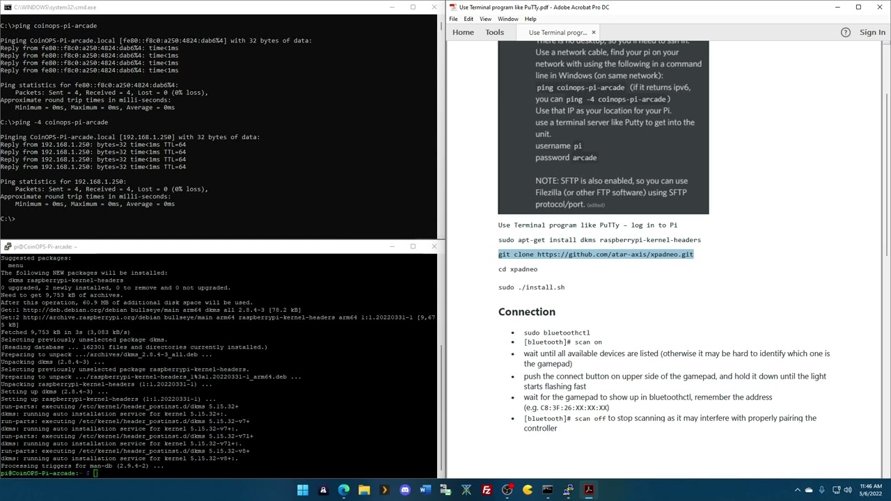Screen dimensions: 891x501
Task: Switch to the Home tab in Acrobat
Action: 463,32
